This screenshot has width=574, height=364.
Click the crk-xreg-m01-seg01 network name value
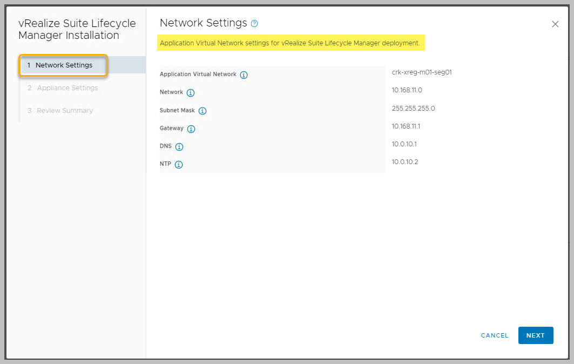421,72
